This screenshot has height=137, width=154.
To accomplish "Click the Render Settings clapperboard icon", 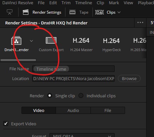I will pos(26,12).
